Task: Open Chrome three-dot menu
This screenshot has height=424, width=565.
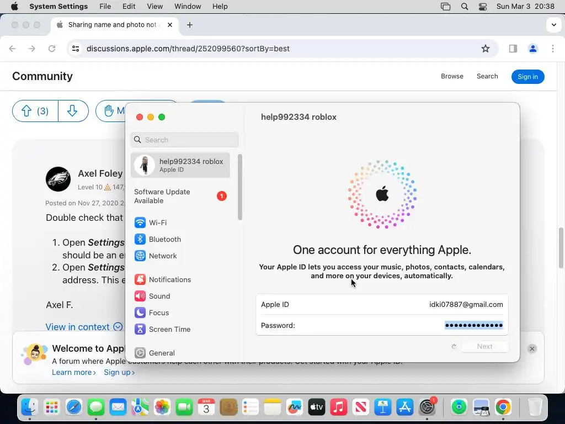Action: [553, 49]
